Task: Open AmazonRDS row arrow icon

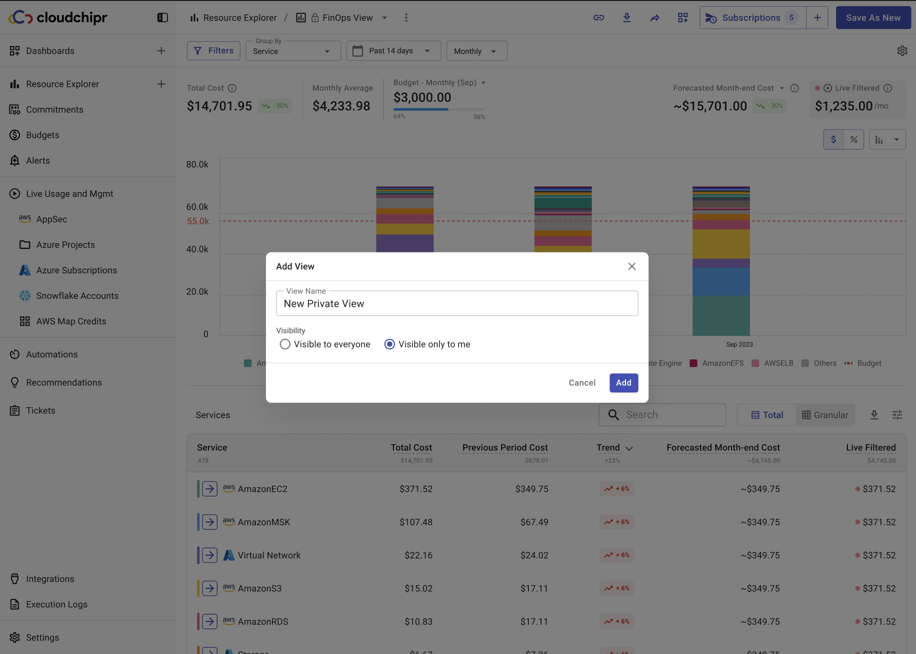Action: [x=210, y=621]
